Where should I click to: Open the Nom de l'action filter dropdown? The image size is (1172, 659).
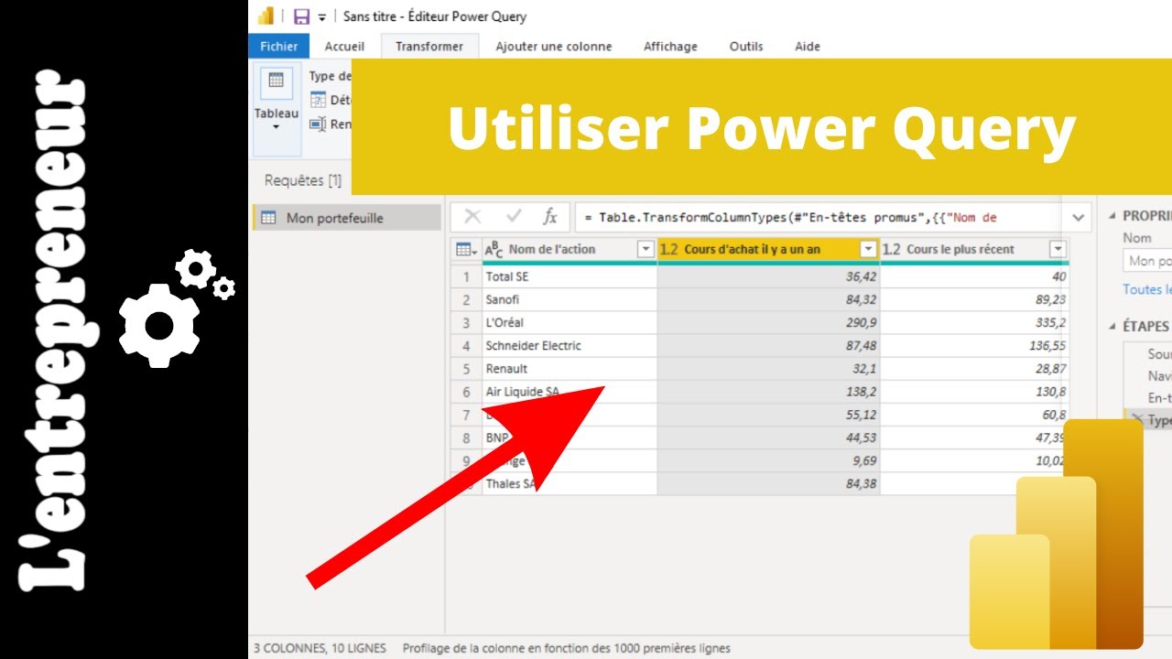[646, 249]
